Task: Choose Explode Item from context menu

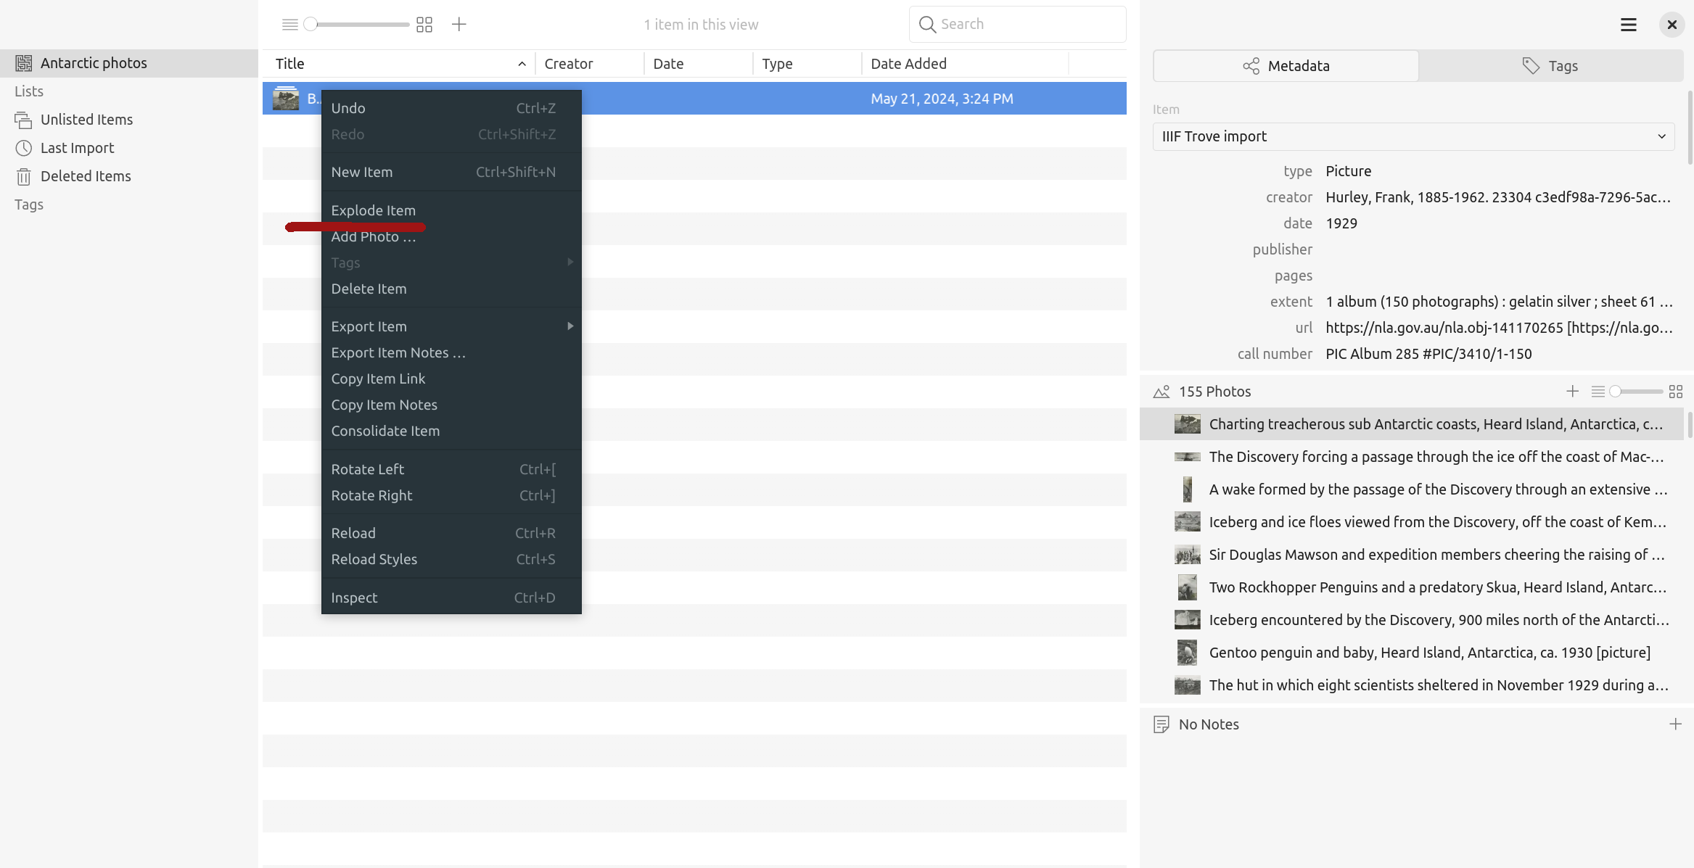Action: coord(451,210)
